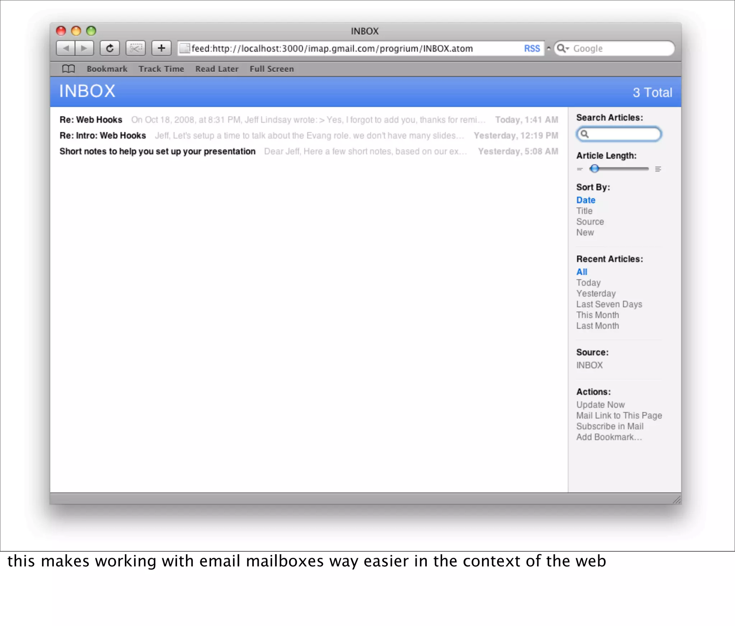The image size is (735, 626).
Task: Click the web clip scissors button
Action: [x=136, y=48]
